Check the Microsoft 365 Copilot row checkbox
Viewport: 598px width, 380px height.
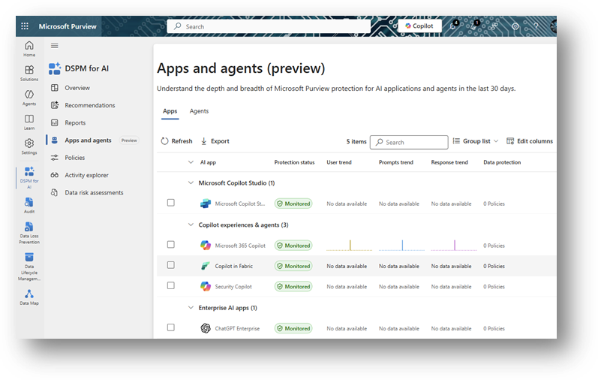(x=171, y=244)
